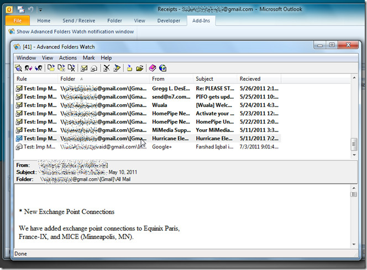The height and width of the screenshot is (270, 367).
Task: Click the move into folder arrow icon
Action: coord(129,68)
